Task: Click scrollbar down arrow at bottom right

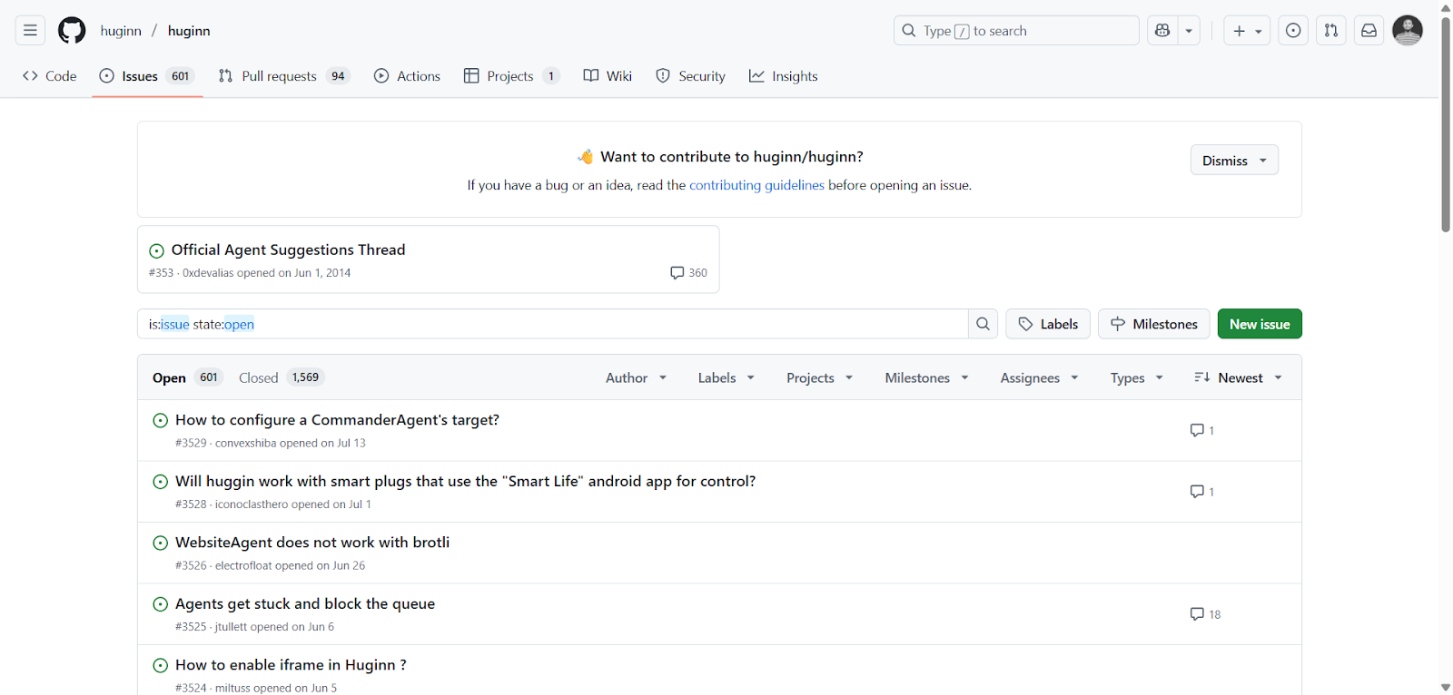Action: [x=1446, y=688]
